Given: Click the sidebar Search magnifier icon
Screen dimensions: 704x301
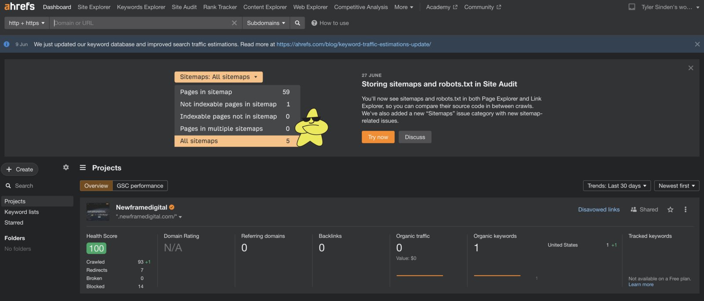Looking at the screenshot, I should click(8, 186).
